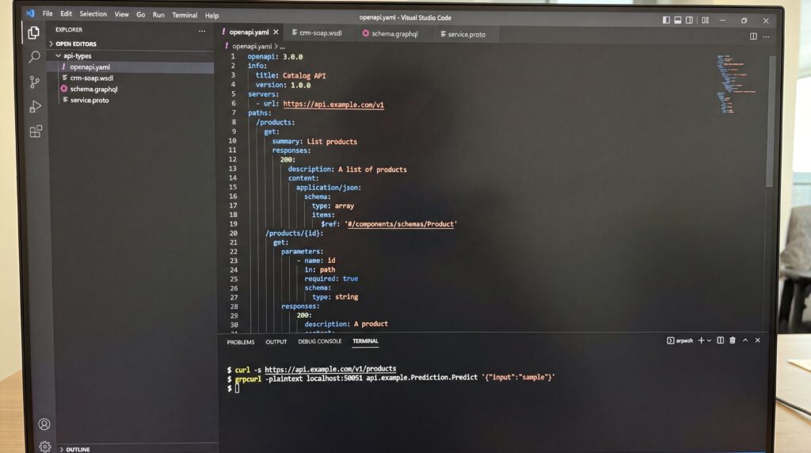Open the Selection menu

pos(93,14)
